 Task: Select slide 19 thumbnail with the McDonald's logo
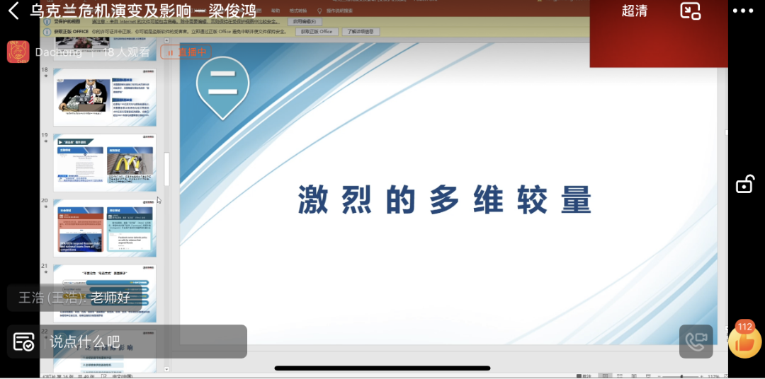[x=105, y=163]
